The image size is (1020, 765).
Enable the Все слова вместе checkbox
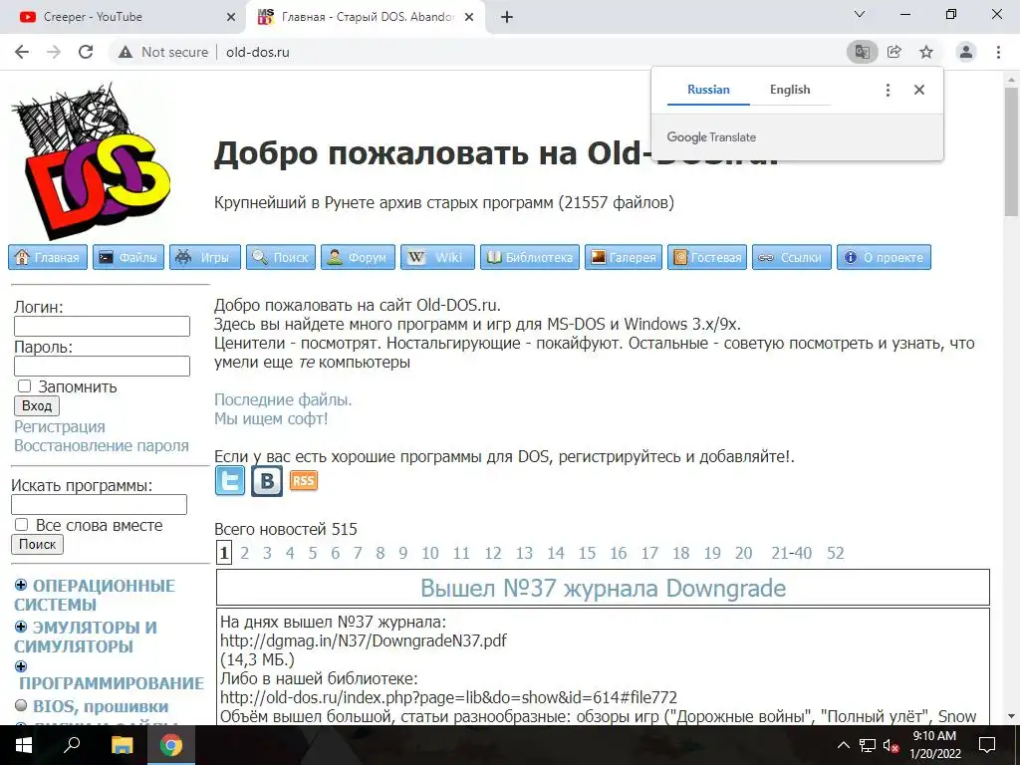pyautogui.click(x=22, y=524)
